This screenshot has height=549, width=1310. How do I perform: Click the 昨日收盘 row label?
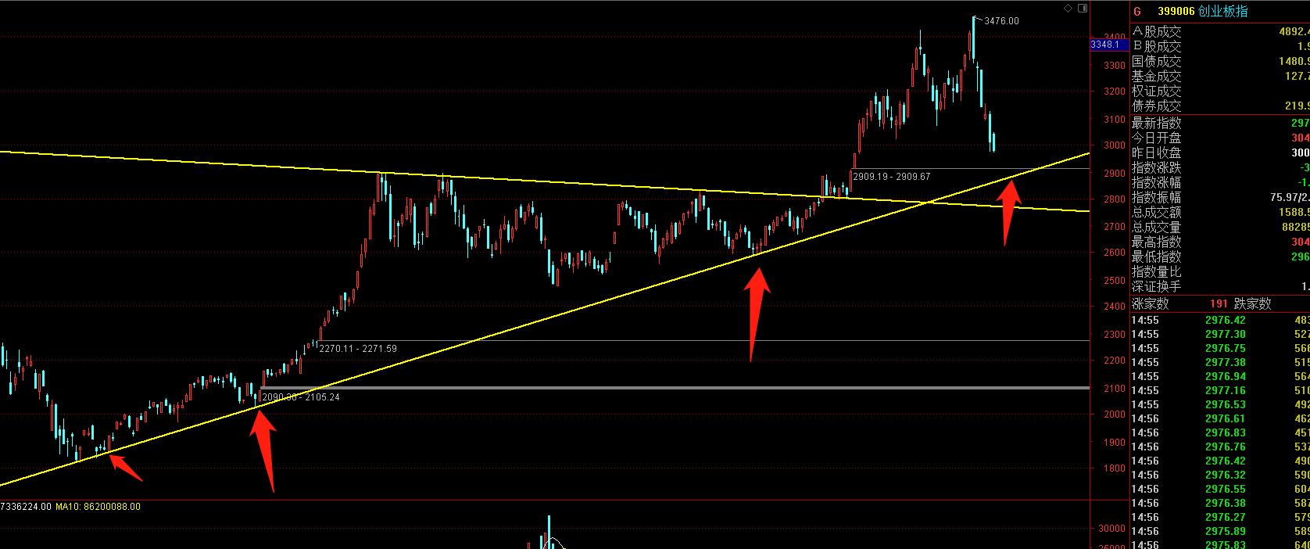point(1157,153)
